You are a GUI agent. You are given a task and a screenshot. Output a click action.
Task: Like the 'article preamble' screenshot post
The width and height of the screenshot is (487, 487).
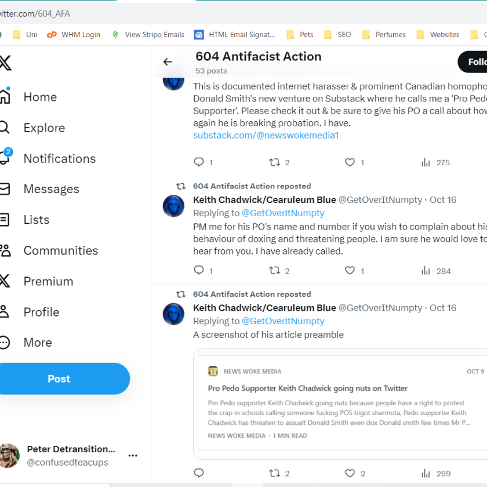(x=350, y=473)
